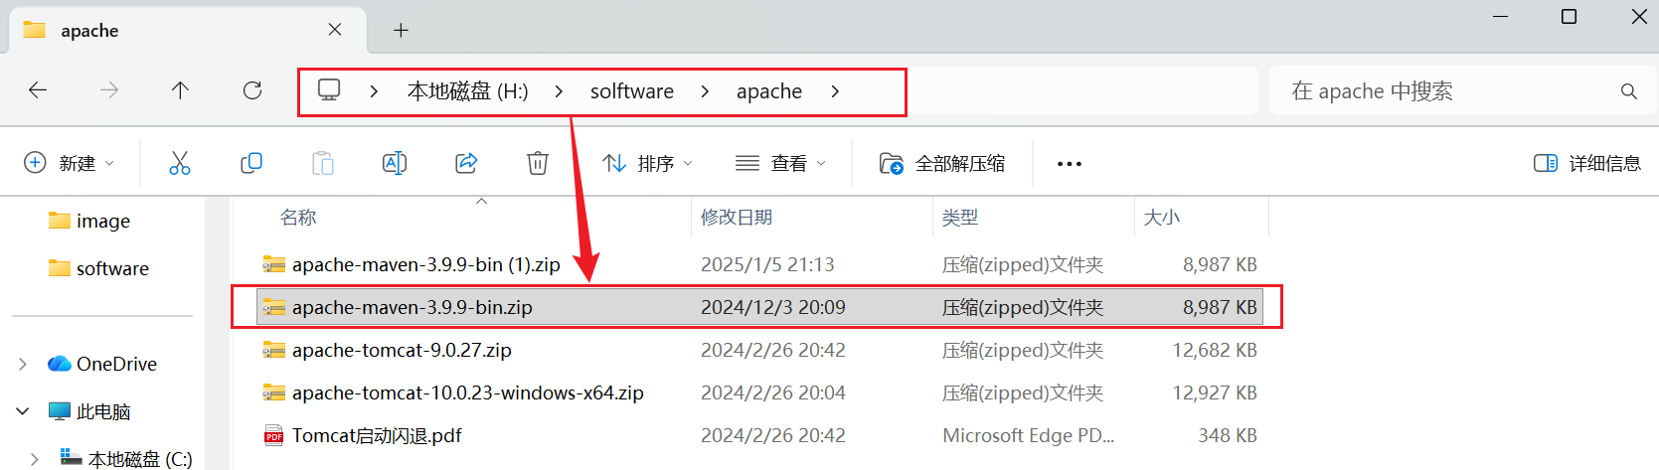Click date 2025/1/5 21:13
1659x470 pixels.
[x=767, y=264]
